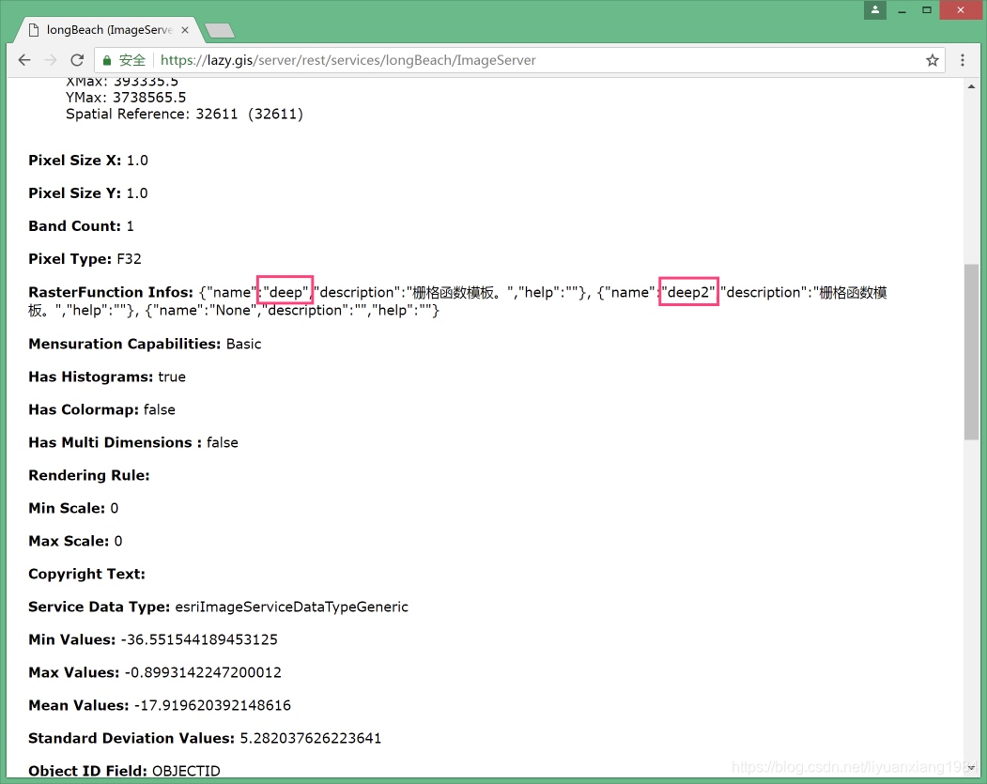Click the highlighted "deep" function name
The width and height of the screenshot is (987, 784).
pyautogui.click(x=285, y=292)
